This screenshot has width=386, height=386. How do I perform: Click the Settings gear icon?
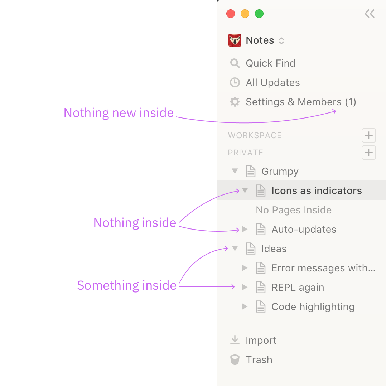pyautogui.click(x=235, y=102)
